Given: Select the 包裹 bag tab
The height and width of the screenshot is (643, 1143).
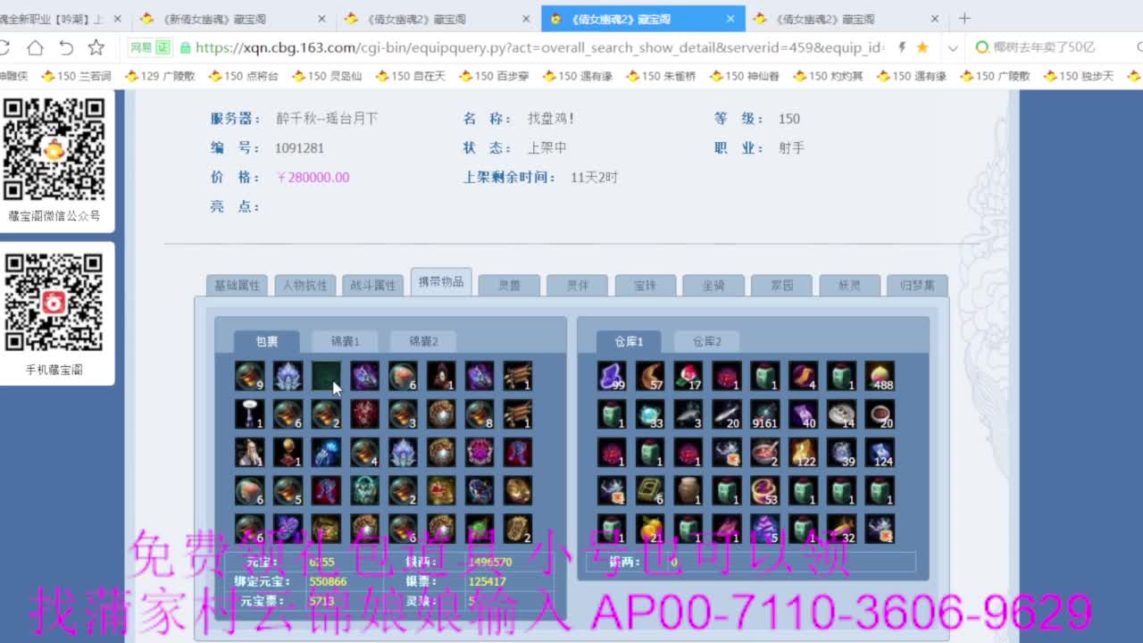Looking at the screenshot, I should [x=267, y=341].
